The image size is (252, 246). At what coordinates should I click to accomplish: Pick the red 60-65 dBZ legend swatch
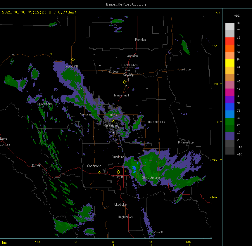pos(230,41)
